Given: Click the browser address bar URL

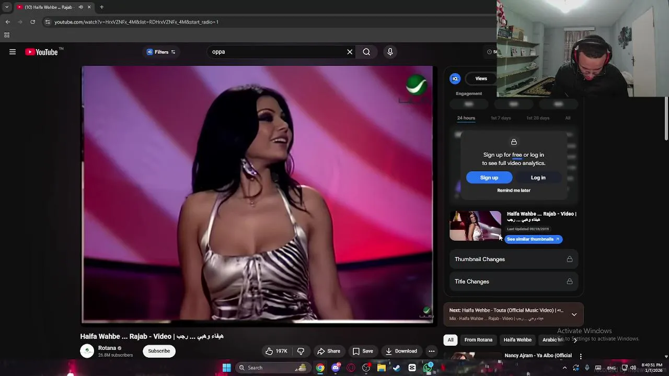Looking at the screenshot, I should pos(136,22).
